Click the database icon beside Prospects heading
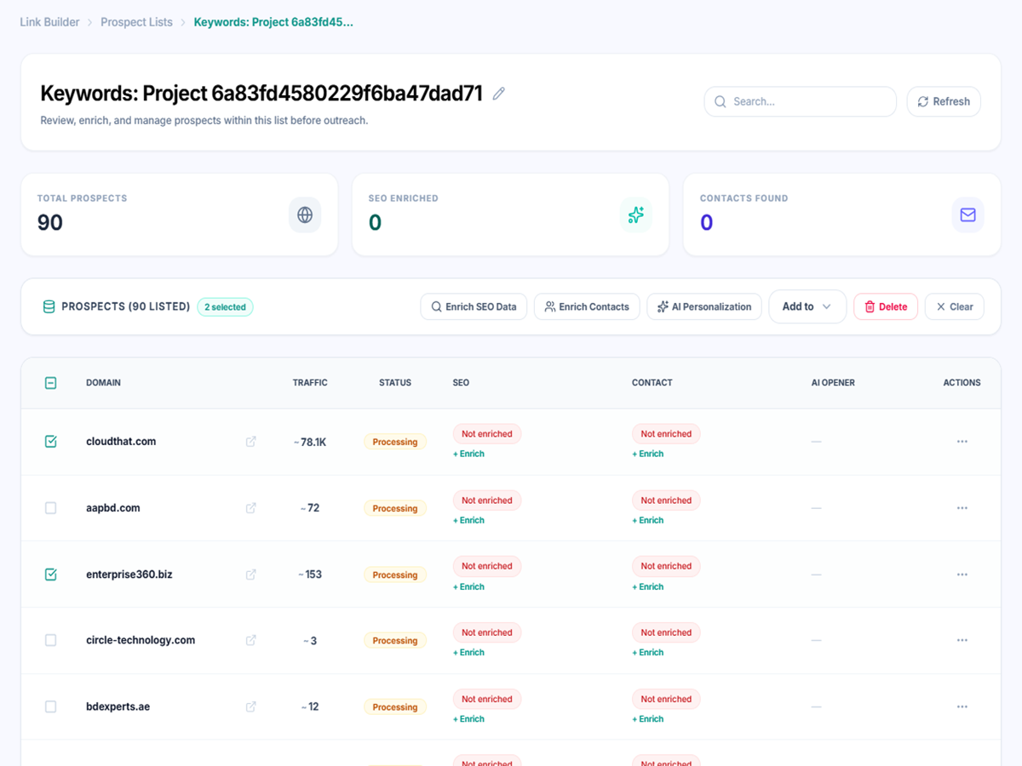 pos(49,306)
